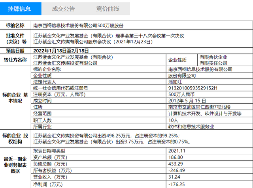Click the 最近一期企业财务报表数据 section header
253x188 pixels.
[x=15, y=165]
